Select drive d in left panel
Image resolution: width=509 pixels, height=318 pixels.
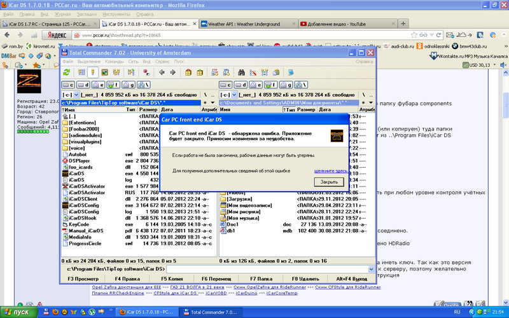pyautogui.click(x=82, y=84)
